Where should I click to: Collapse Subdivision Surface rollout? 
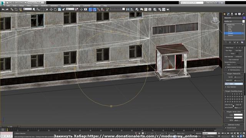tap(234, 125)
